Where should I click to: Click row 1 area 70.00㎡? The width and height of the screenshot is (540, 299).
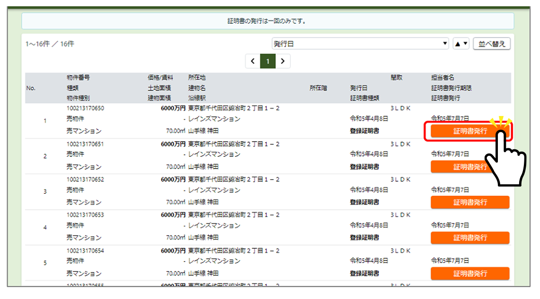176,131
